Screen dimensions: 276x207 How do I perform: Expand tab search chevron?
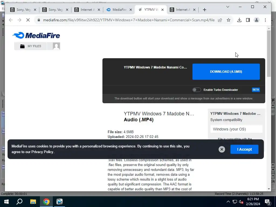pyautogui.click(x=227, y=7)
